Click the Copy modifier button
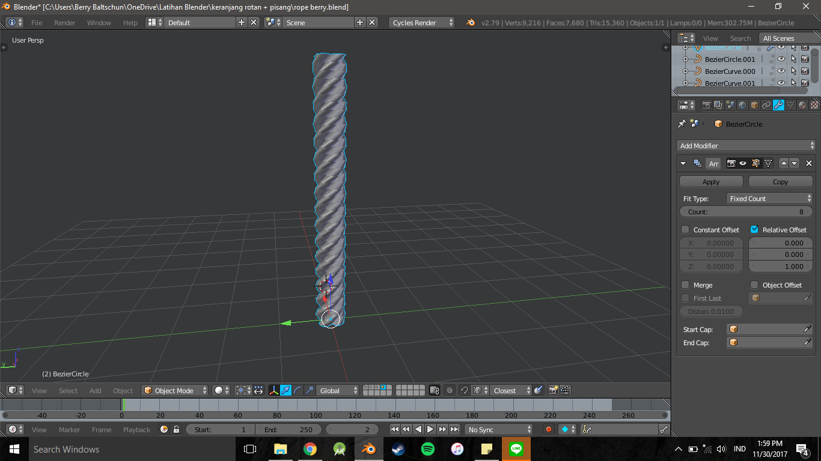This screenshot has width=821, height=461. (780, 181)
